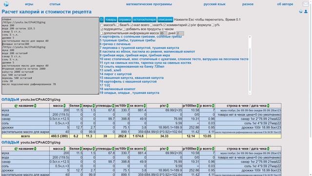The width and height of the screenshot is (312, 176).
Task: Sort first table by кк всего arrows
Action: pos(145,106)
